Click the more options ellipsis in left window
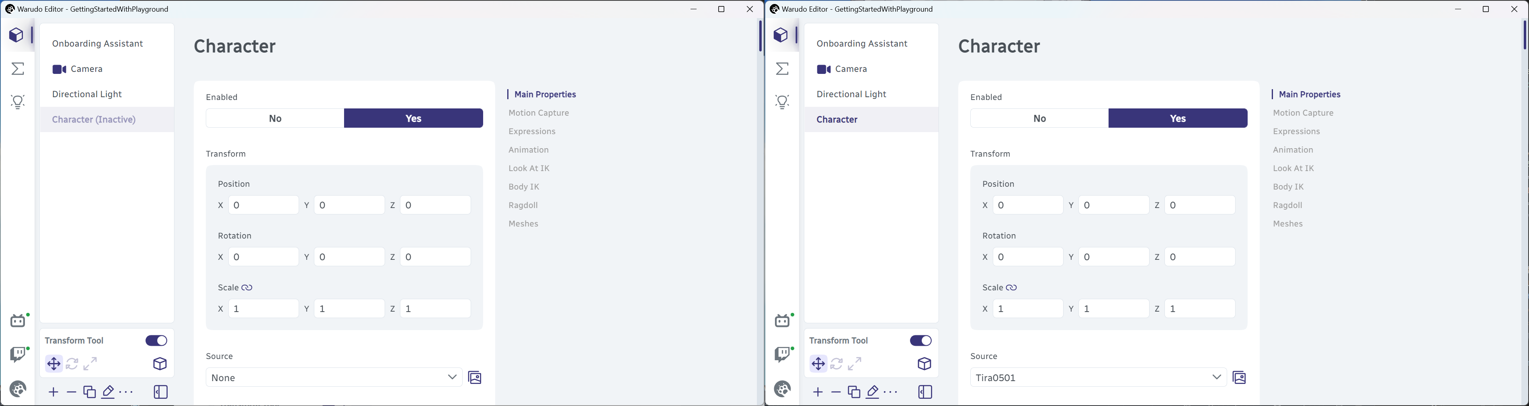This screenshot has width=1529, height=406. (x=127, y=392)
